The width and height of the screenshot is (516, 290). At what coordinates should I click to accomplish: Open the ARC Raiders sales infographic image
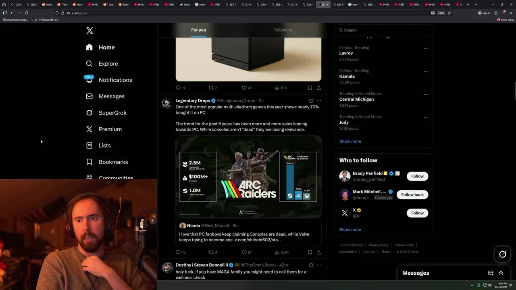[248, 177]
